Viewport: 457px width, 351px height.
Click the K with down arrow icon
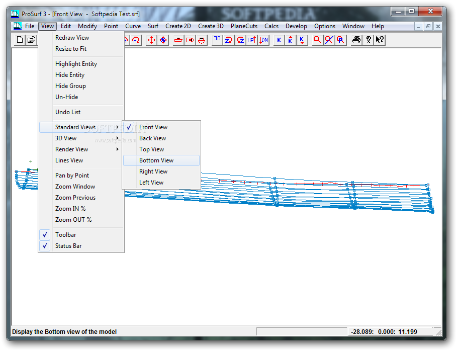[302, 40]
